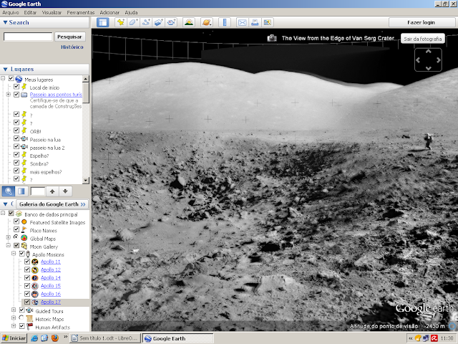The height and width of the screenshot is (344, 458).
Task: Click the search magnifier in Places panel
Action: pyautogui.click(x=9, y=191)
